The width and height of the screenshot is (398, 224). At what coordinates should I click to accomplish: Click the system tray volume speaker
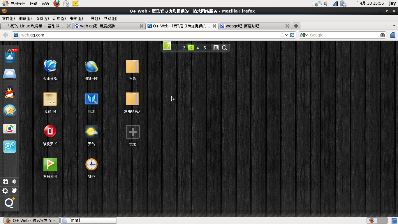pyautogui.click(x=326, y=3)
